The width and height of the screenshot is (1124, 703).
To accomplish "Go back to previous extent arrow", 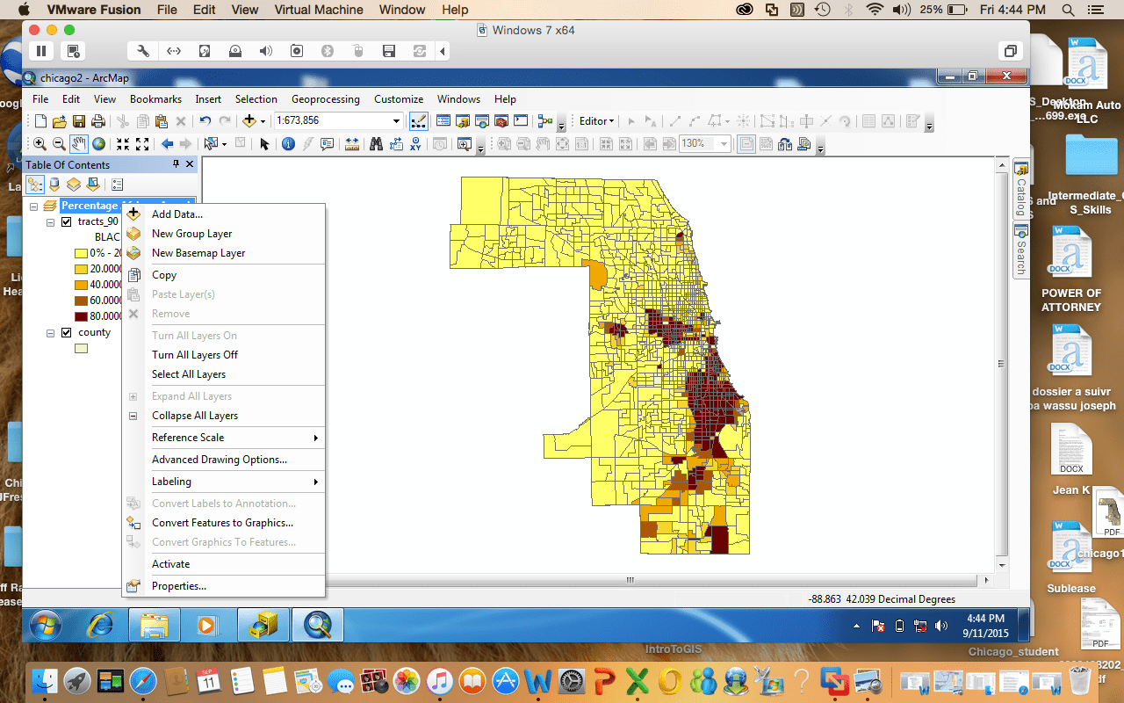I will 167,144.
